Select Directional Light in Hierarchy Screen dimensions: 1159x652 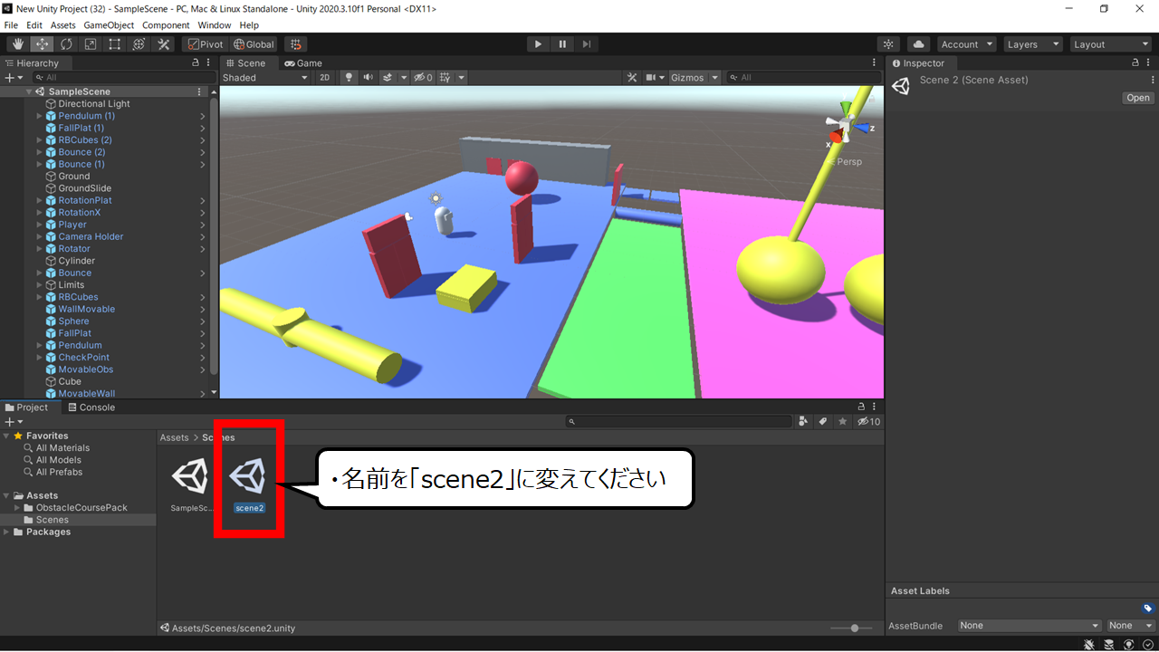click(x=94, y=104)
